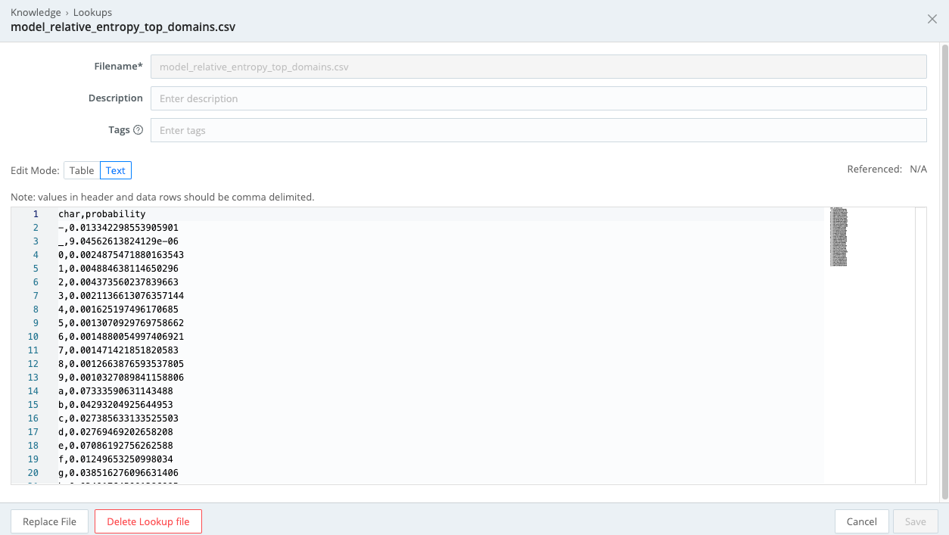The image size is (949, 535).
Task: Click Delete Lookup file button
Action: 148,521
